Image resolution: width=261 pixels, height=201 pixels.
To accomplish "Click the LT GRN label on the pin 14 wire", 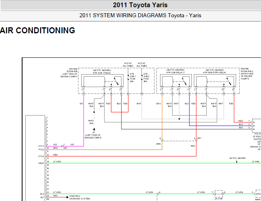I will 57,162.
